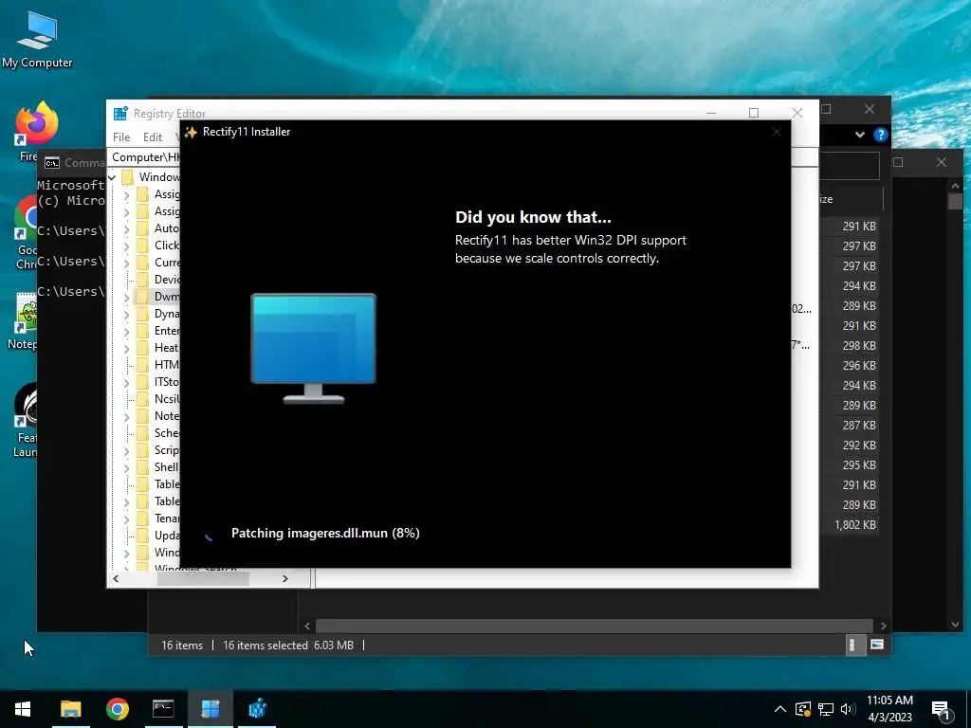Open the notification center icon
Screen dimensions: 971x728
[942, 710]
